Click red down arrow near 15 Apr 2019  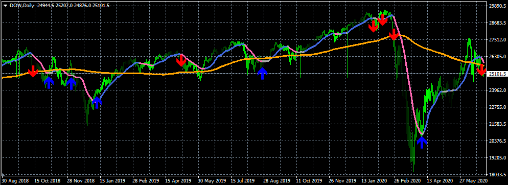click(x=181, y=61)
